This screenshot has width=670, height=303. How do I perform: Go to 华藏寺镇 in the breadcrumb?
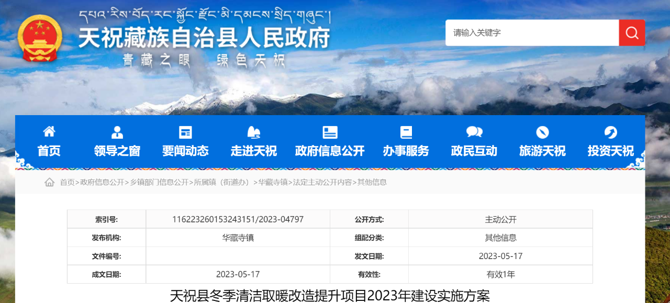pyautogui.click(x=273, y=182)
